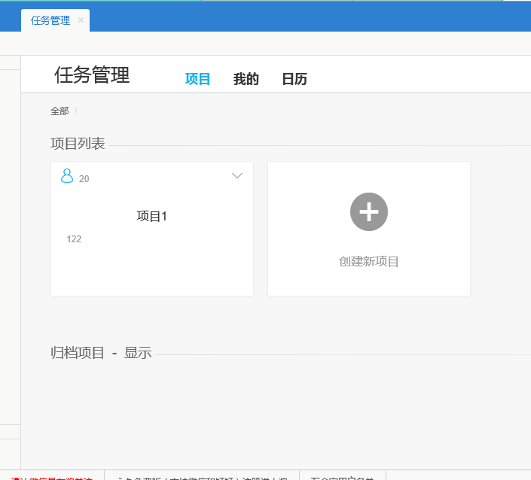
Task: Switch to the 项目 tab
Action: tap(197, 79)
